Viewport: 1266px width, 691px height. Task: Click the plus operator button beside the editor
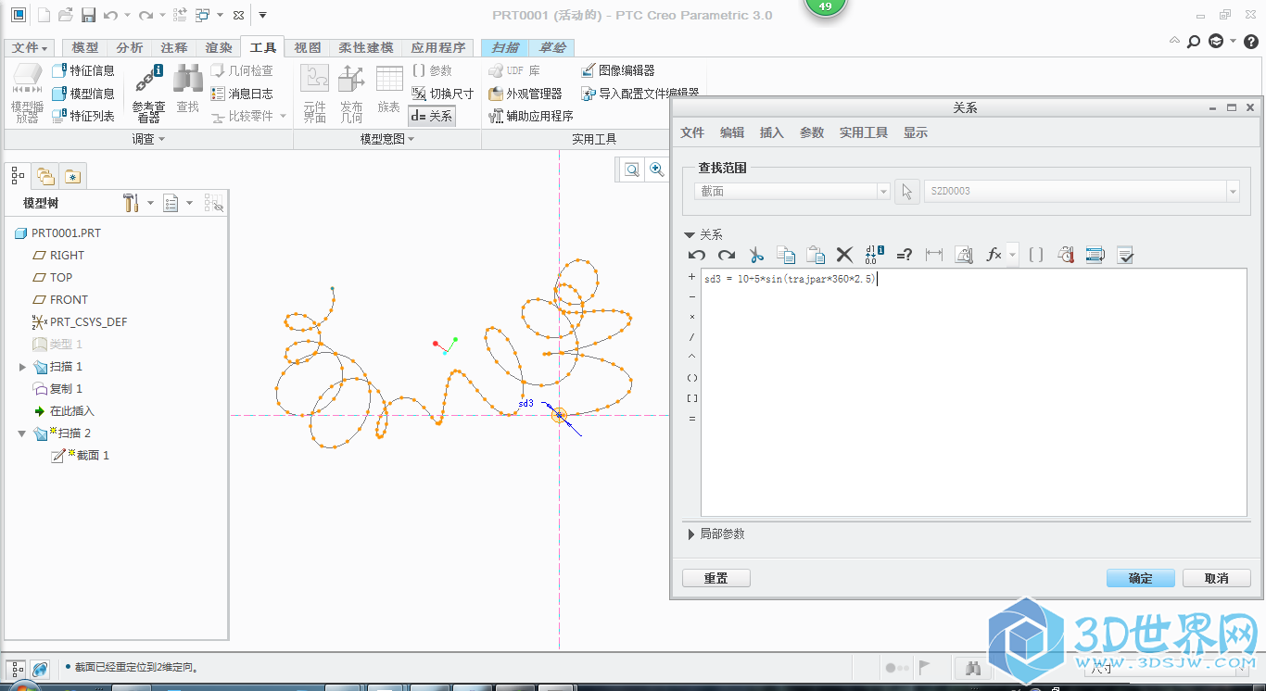click(692, 277)
